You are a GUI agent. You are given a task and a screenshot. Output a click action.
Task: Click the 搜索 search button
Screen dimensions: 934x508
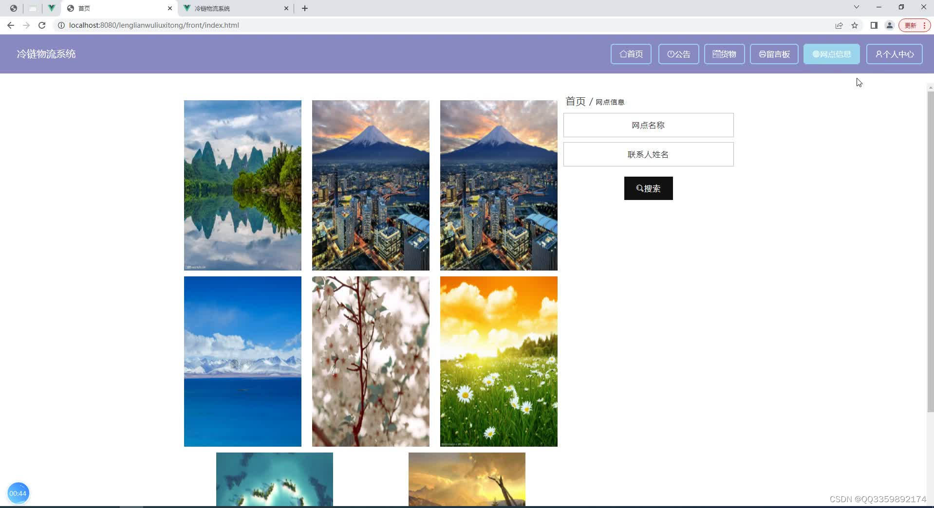(649, 188)
